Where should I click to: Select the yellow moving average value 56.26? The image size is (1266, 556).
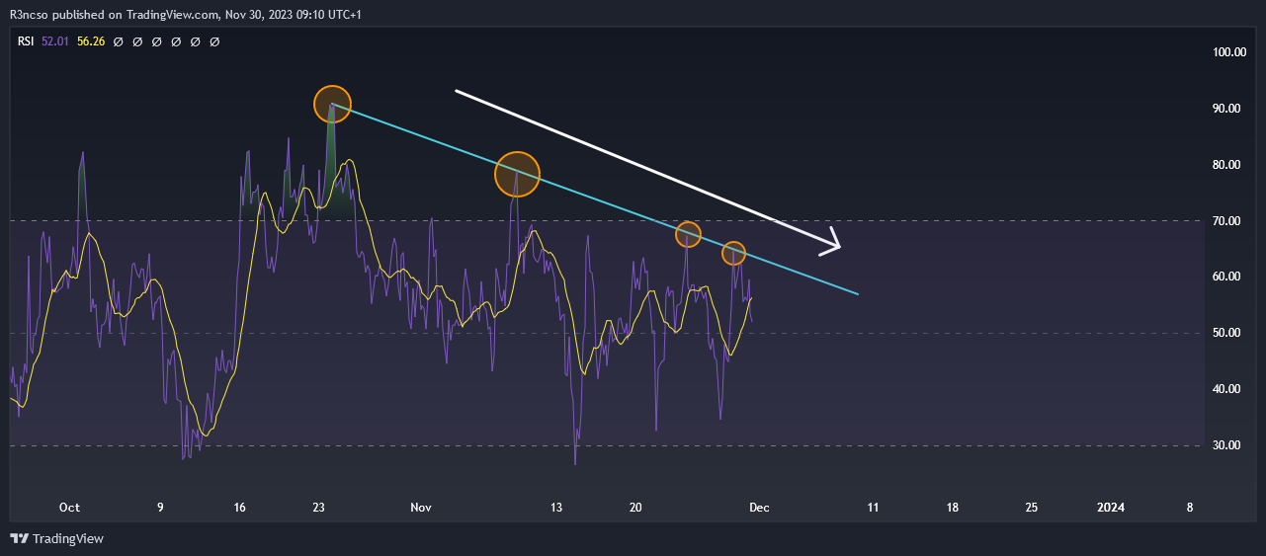[x=91, y=41]
